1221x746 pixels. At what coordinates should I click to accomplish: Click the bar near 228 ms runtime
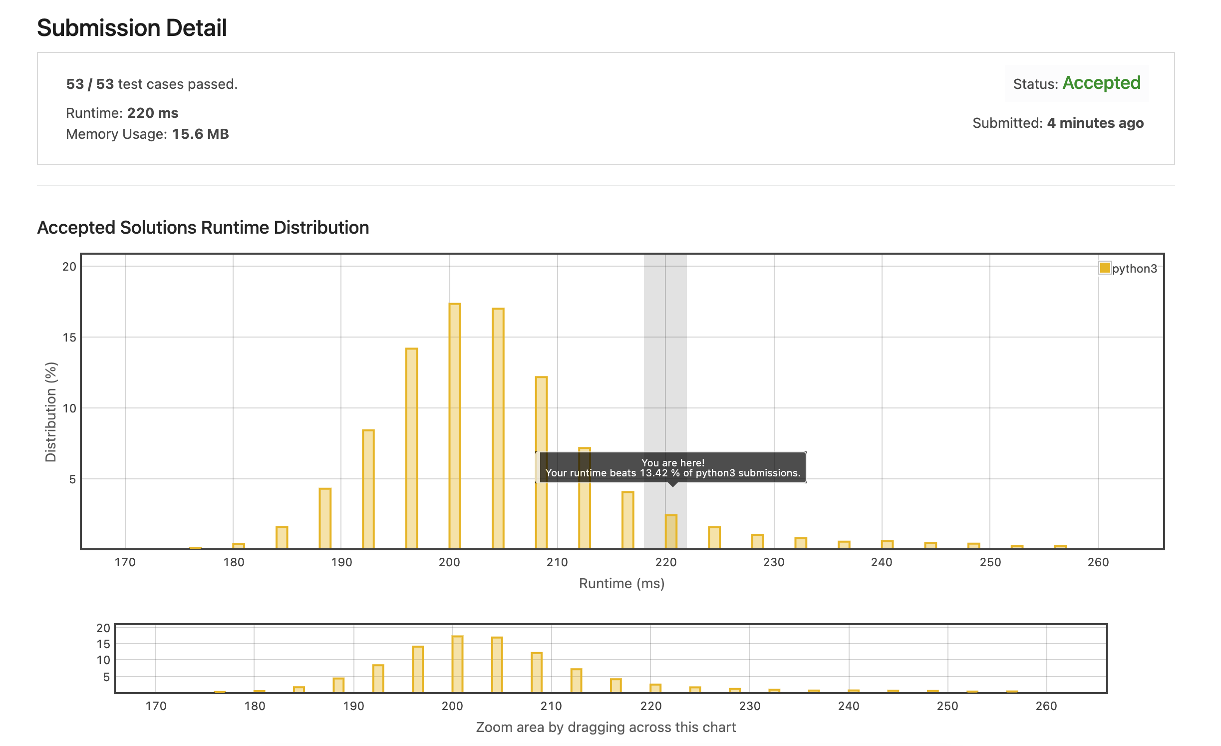(x=757, y=541)
